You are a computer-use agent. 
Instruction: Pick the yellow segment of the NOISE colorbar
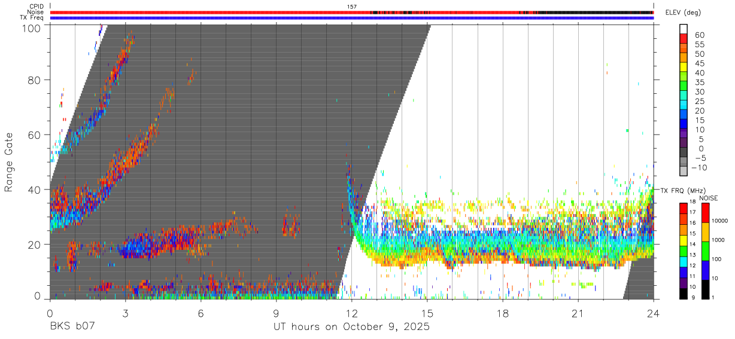(706, 232)
